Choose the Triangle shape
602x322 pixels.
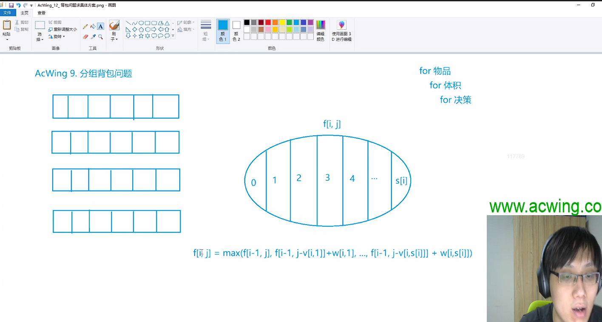pyautogui.click(x=167, y=23)
